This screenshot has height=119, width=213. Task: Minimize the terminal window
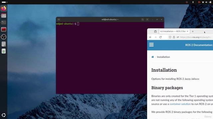pyautogui.click(x=153, y=20)
